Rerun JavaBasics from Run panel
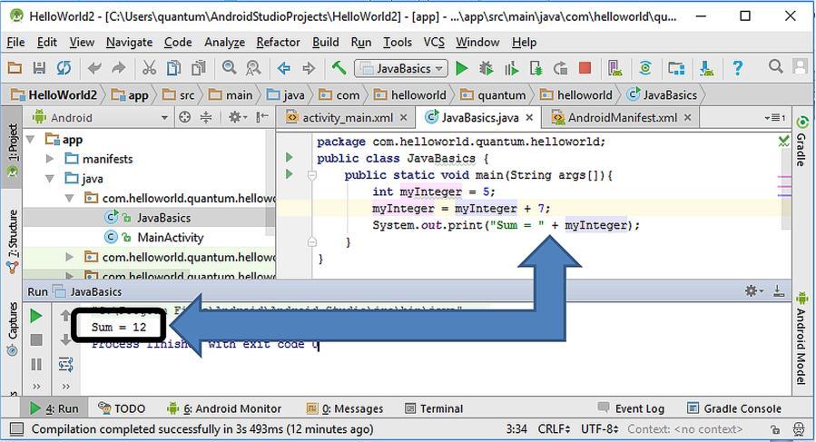816x442 pixels. [36, 316]
